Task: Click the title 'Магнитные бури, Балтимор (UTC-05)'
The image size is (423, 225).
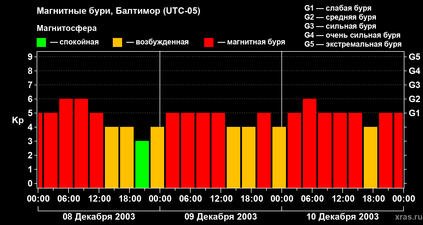Action: (118, 12)
